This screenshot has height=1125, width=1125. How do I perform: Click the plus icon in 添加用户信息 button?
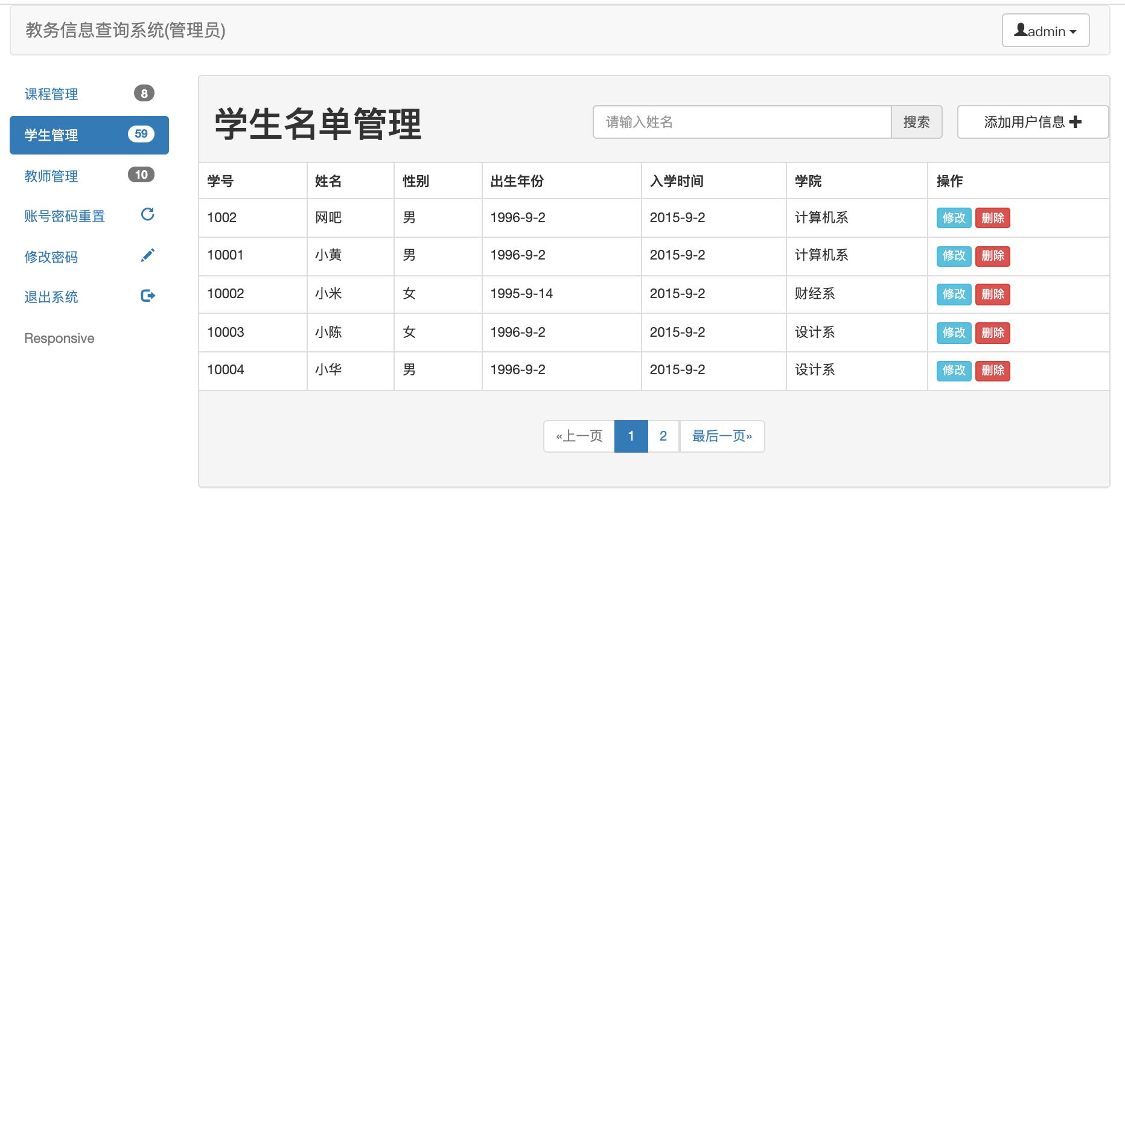pos(1075,122)
